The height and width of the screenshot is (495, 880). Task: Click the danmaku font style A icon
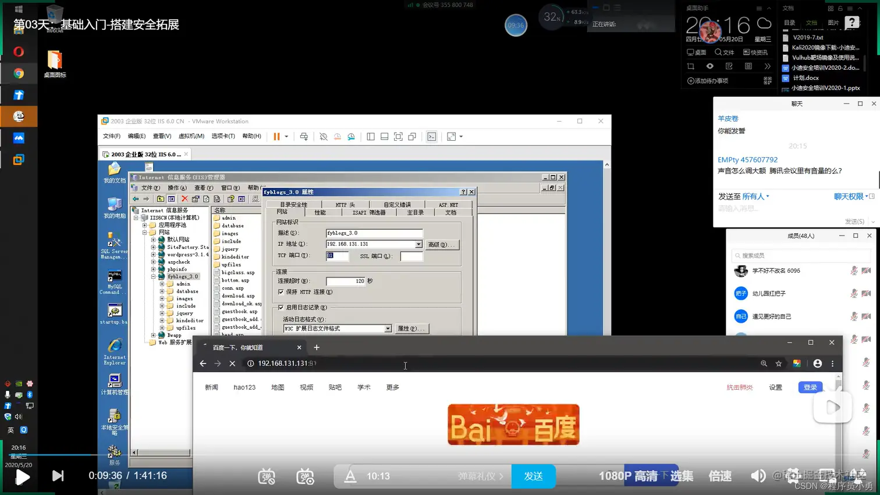coord(350,476)
